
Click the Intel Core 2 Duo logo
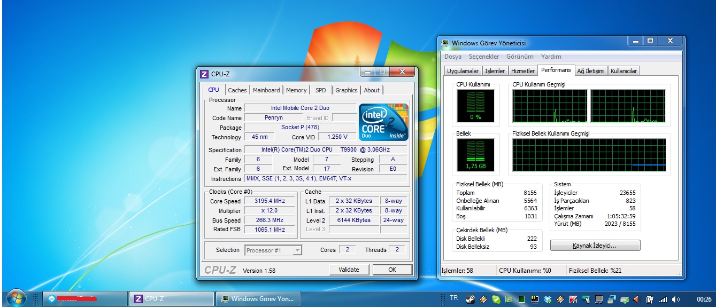383,122
